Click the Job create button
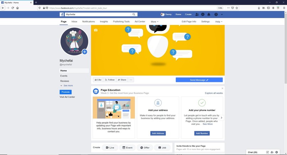This screenshot has height=155, width=287. pyautogui.click(x=162, y=148)
